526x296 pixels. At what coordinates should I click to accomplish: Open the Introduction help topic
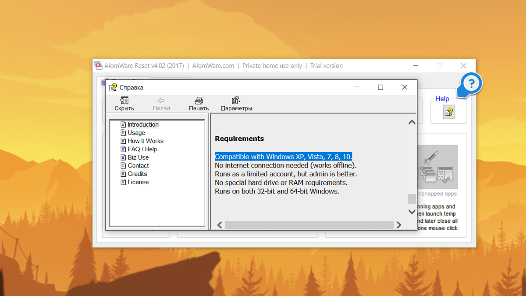(143, 125)
